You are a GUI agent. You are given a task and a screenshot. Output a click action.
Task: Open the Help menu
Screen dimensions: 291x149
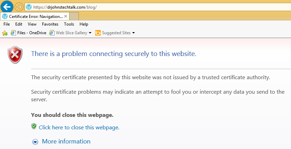pos(84,24)
